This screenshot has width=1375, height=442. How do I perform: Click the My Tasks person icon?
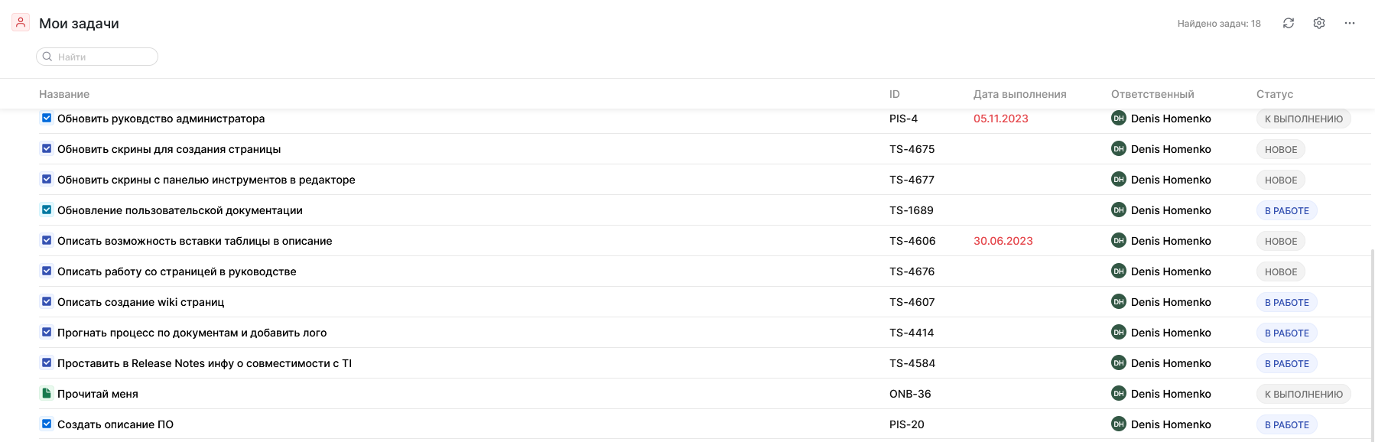point(21,23)
